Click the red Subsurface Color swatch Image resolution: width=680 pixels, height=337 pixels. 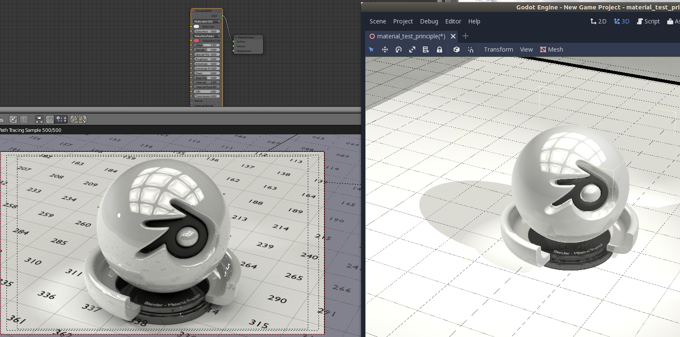click(x=196, y=41)
